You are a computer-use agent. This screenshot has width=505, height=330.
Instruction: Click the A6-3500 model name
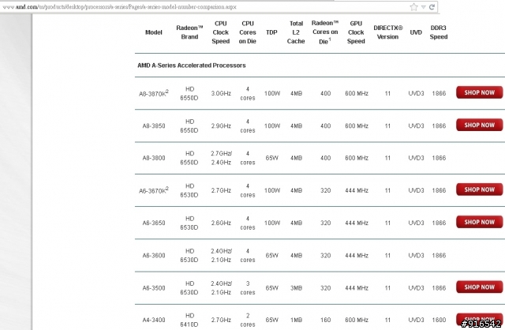(154, 288)
